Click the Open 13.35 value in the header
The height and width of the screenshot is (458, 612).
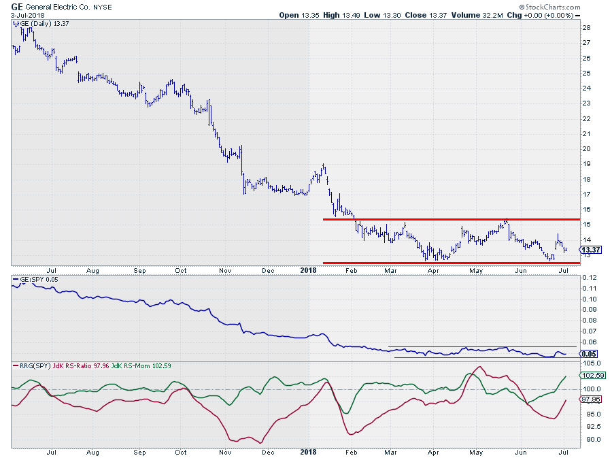tap(299, 15)
